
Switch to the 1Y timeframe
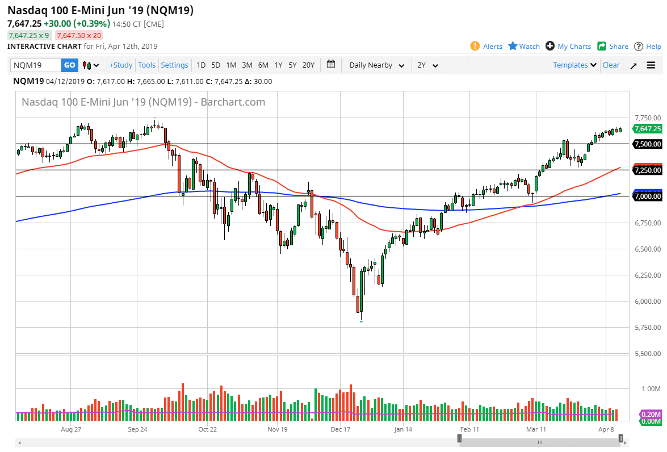278,65
